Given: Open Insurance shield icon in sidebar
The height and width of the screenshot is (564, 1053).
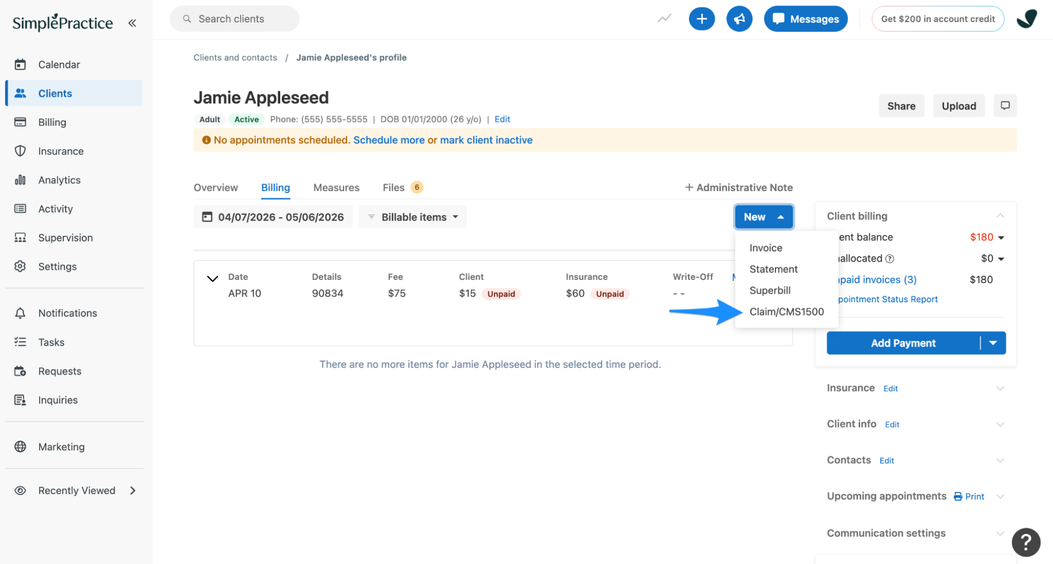Looking at the screenshot, I should tap(20, 151).
